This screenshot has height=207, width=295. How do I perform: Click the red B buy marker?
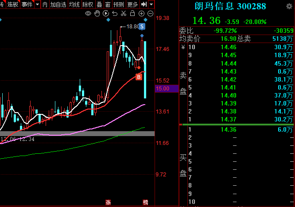[139, 77]
